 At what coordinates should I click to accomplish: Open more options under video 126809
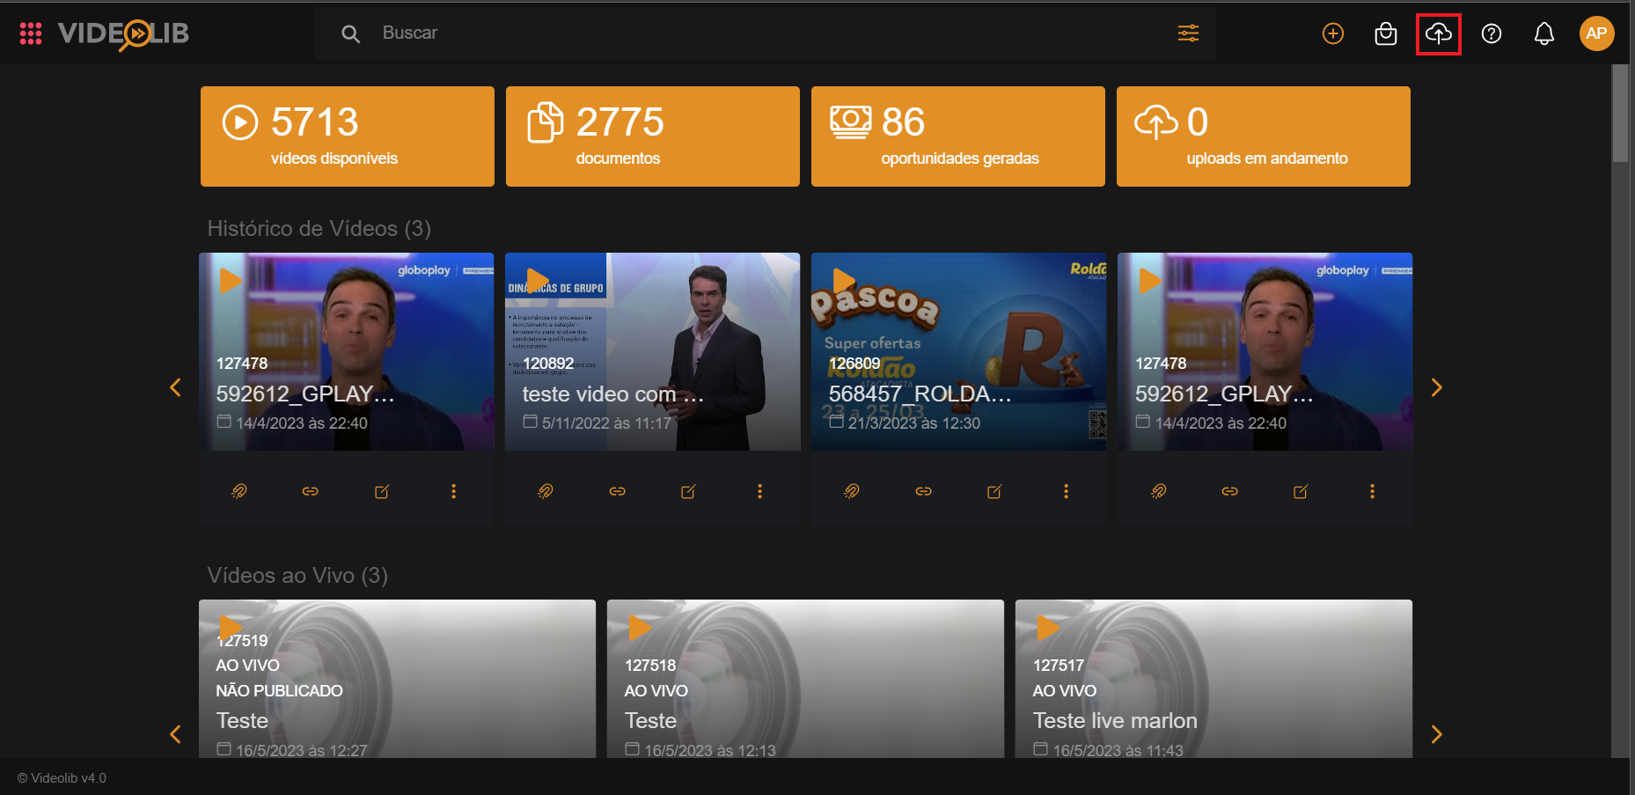pyautogui.click(x=1066, y=491)
